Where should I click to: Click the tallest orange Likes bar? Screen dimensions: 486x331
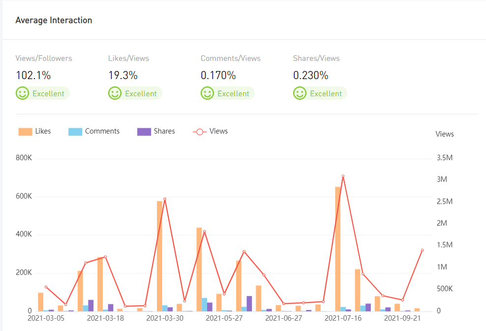(x=338, y=248)
